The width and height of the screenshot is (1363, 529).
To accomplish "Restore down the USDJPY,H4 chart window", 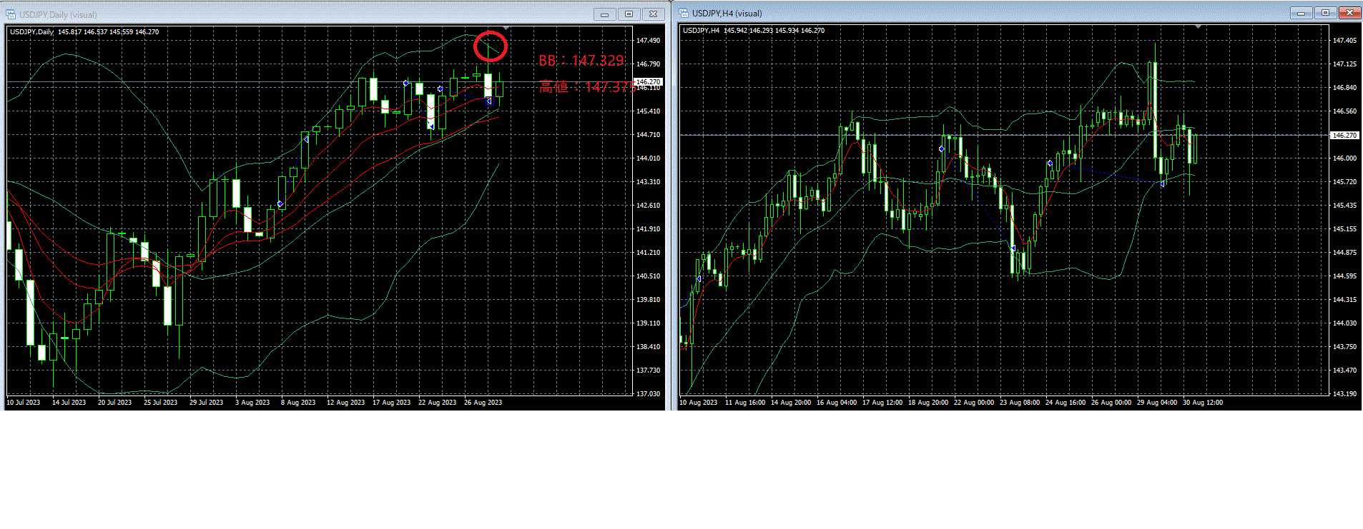I will (1325, 13).
